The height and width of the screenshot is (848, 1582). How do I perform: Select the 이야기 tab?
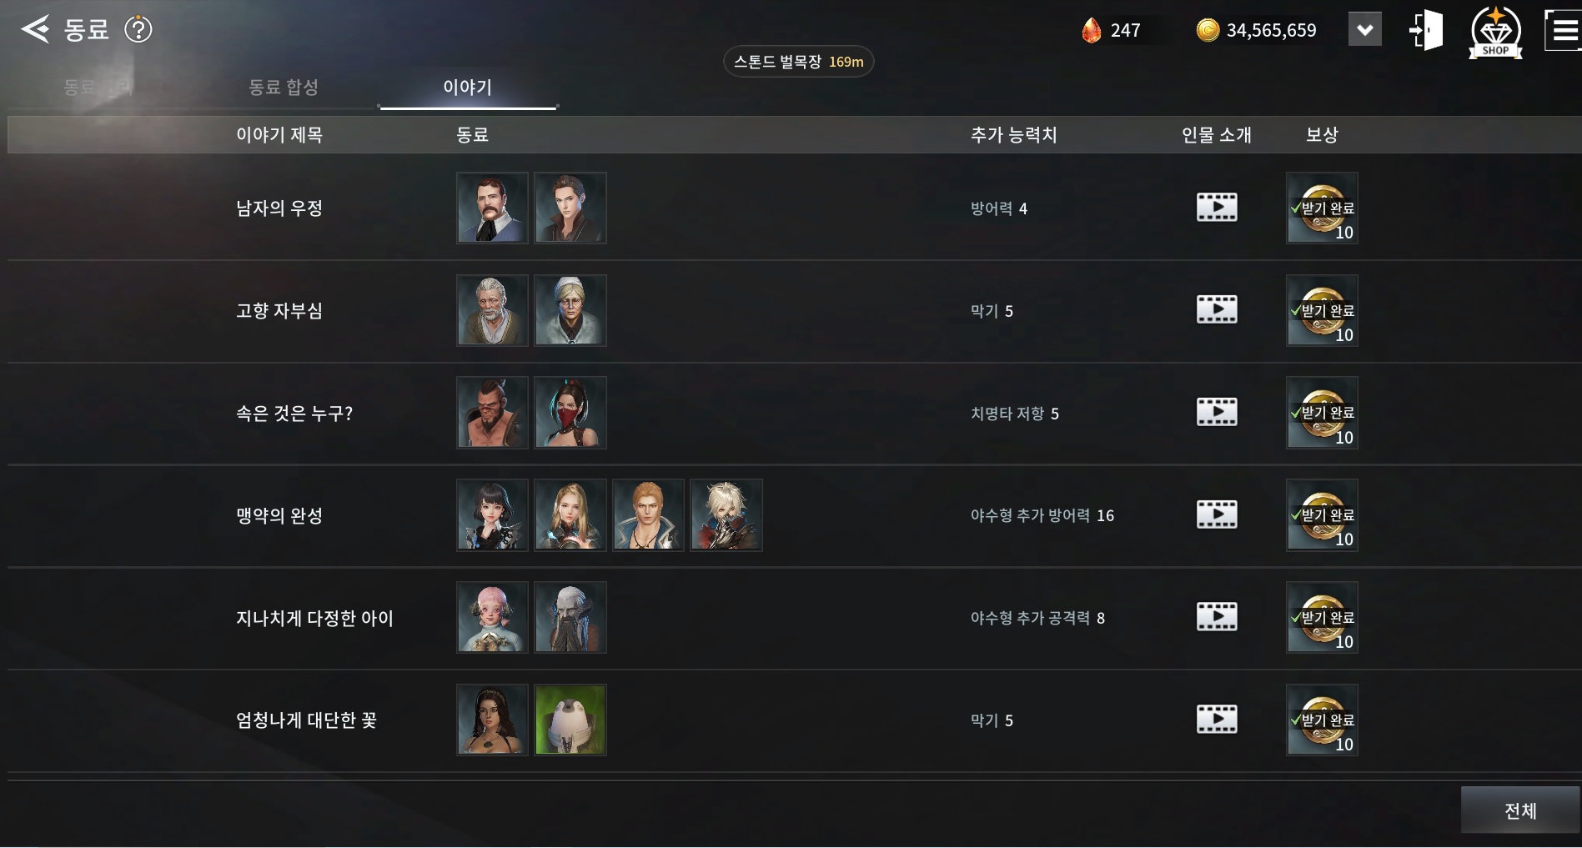pos(468,87)
